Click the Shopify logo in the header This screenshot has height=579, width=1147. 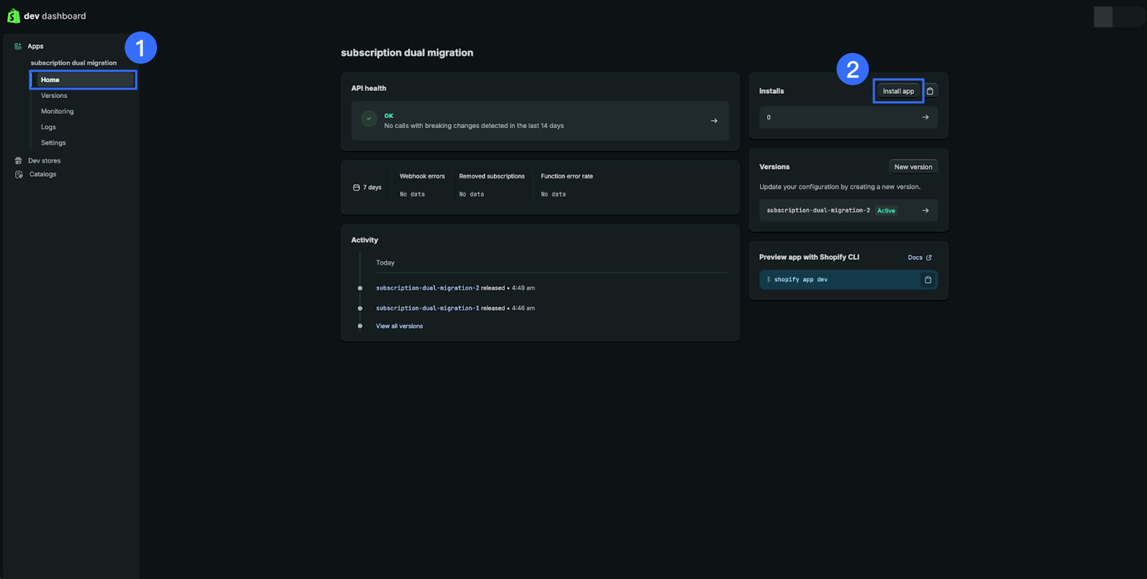click(14, 16)
